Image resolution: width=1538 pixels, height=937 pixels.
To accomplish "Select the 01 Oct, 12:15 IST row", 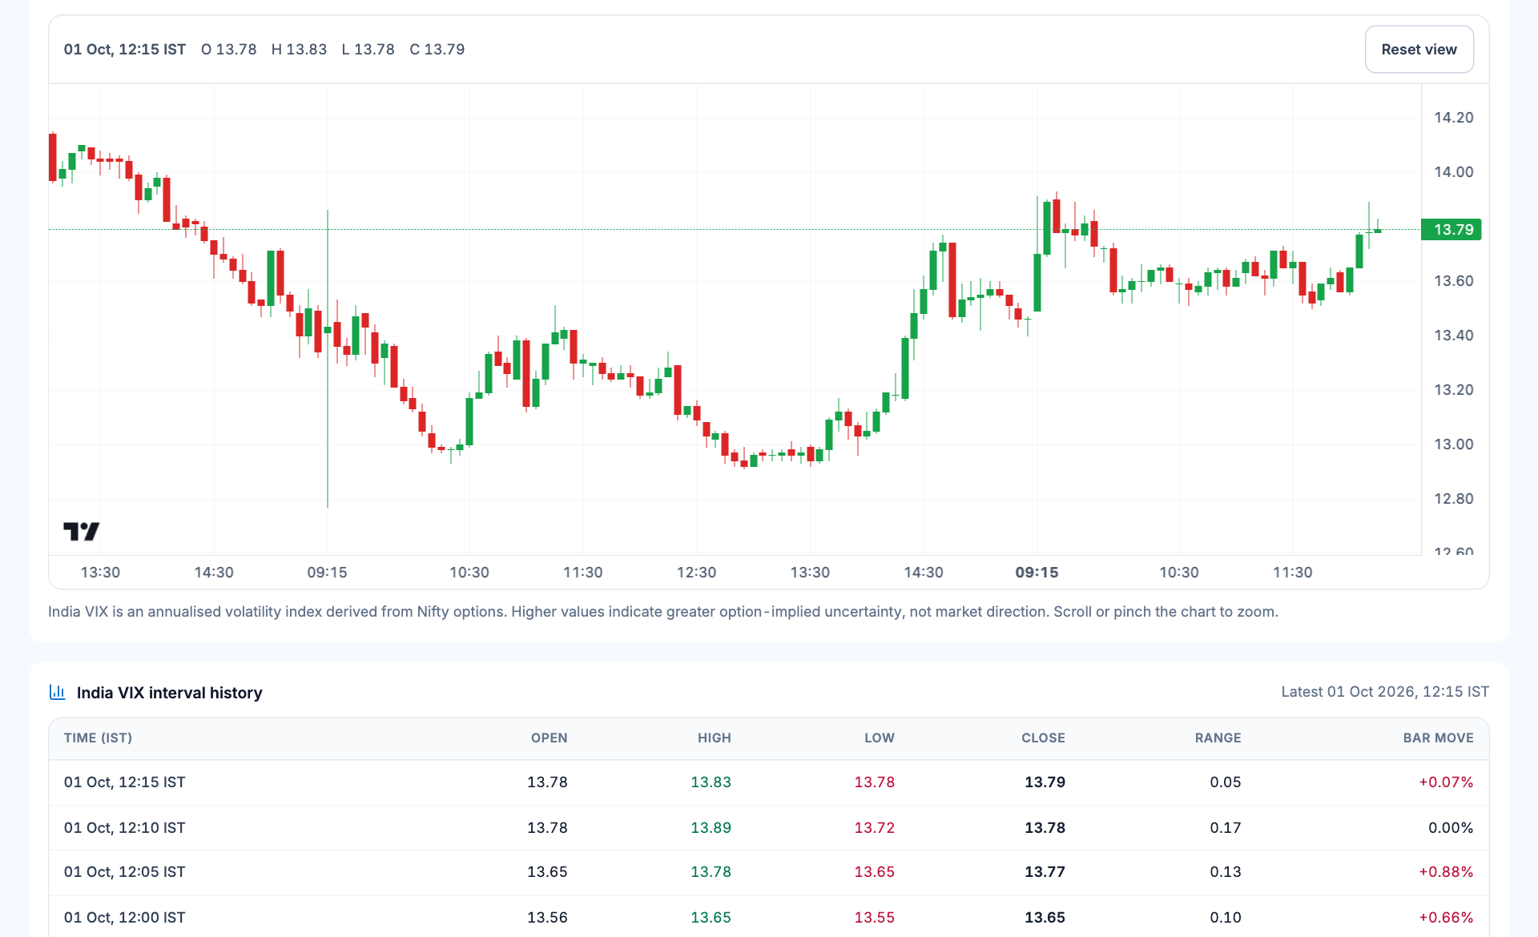I will (x=769, y=782).
